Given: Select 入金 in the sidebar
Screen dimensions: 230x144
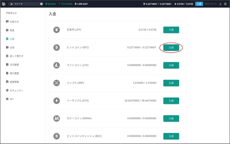Looking at the screenshot, I should (10, 39).
